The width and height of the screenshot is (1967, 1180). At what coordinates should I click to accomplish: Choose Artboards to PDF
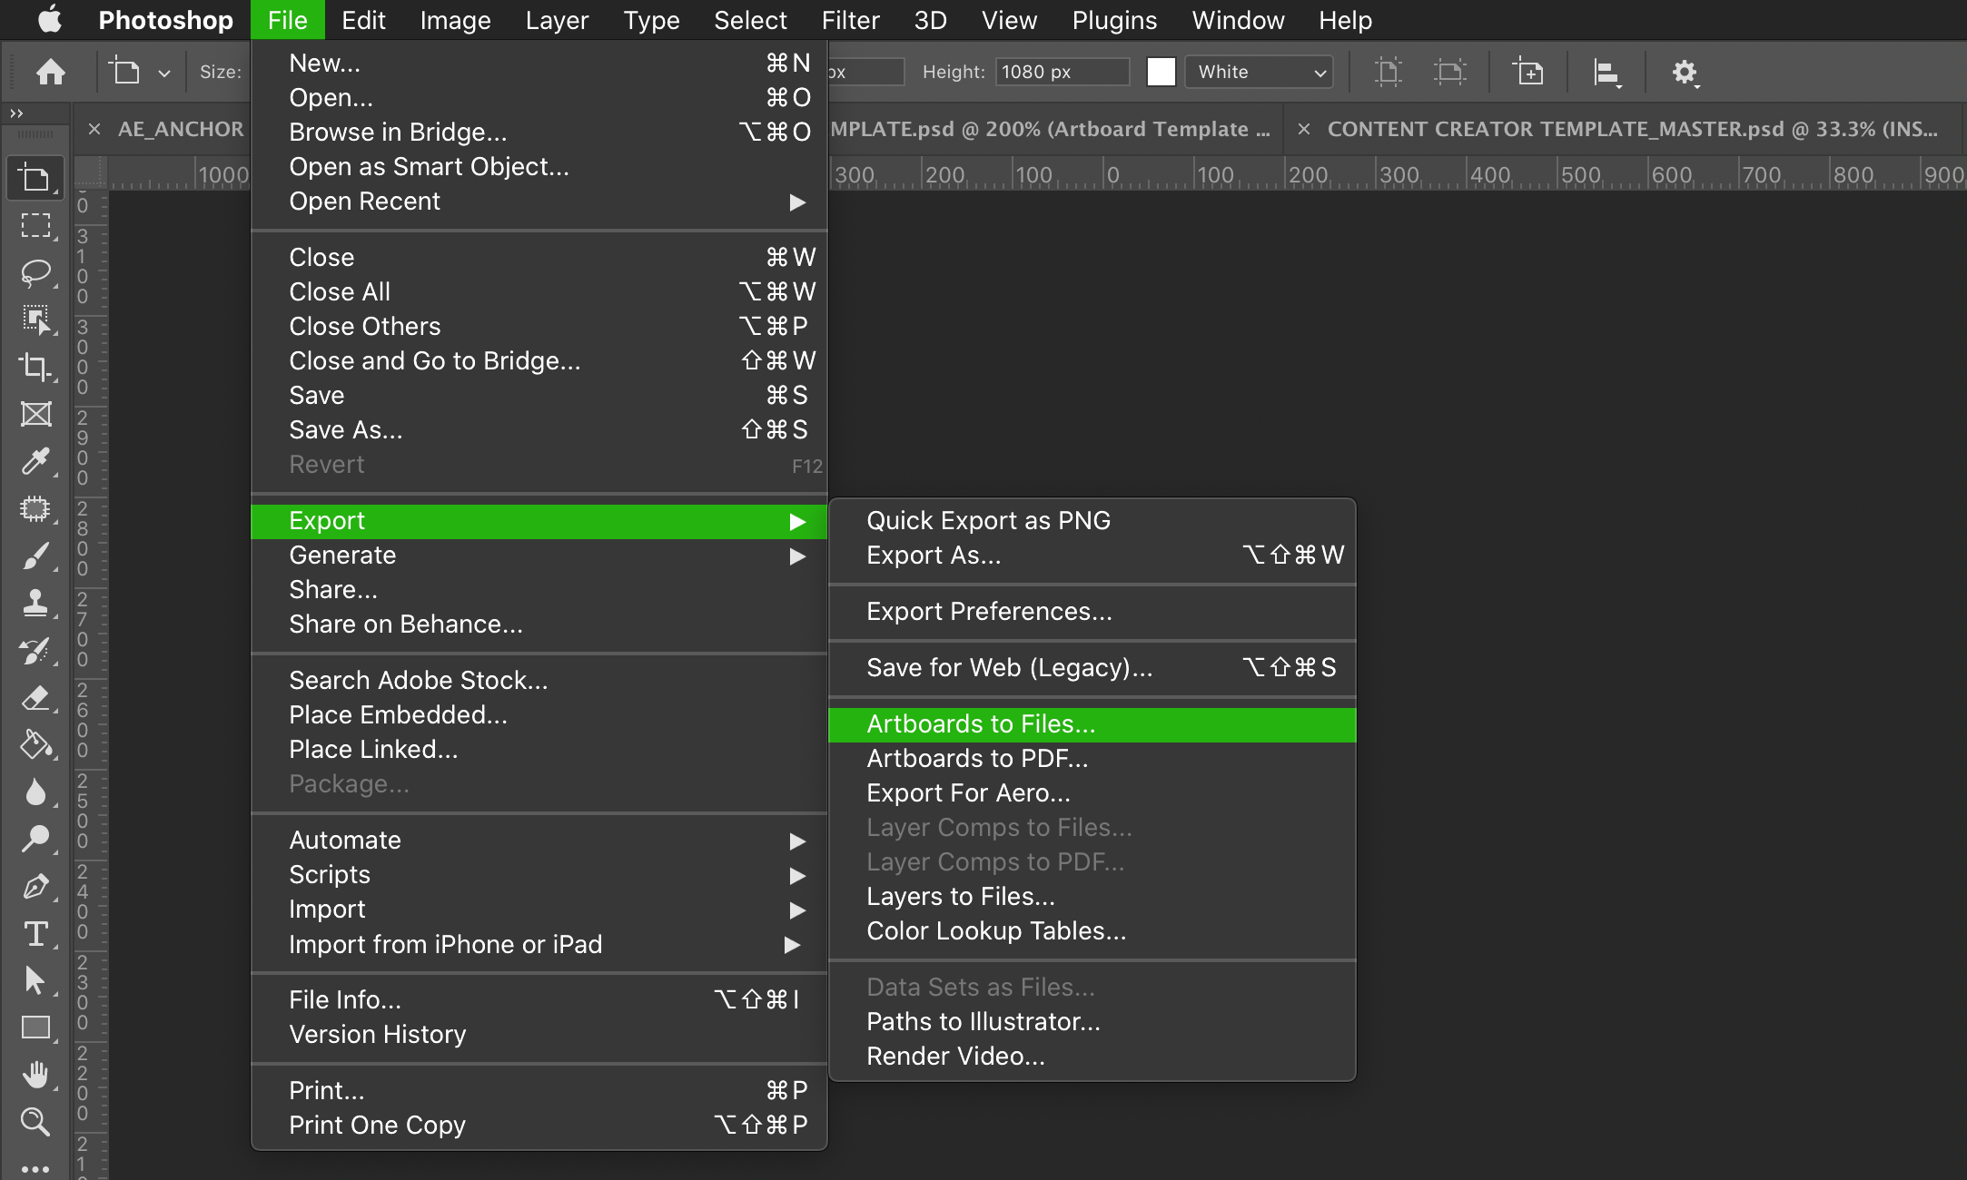point(1092,759)
